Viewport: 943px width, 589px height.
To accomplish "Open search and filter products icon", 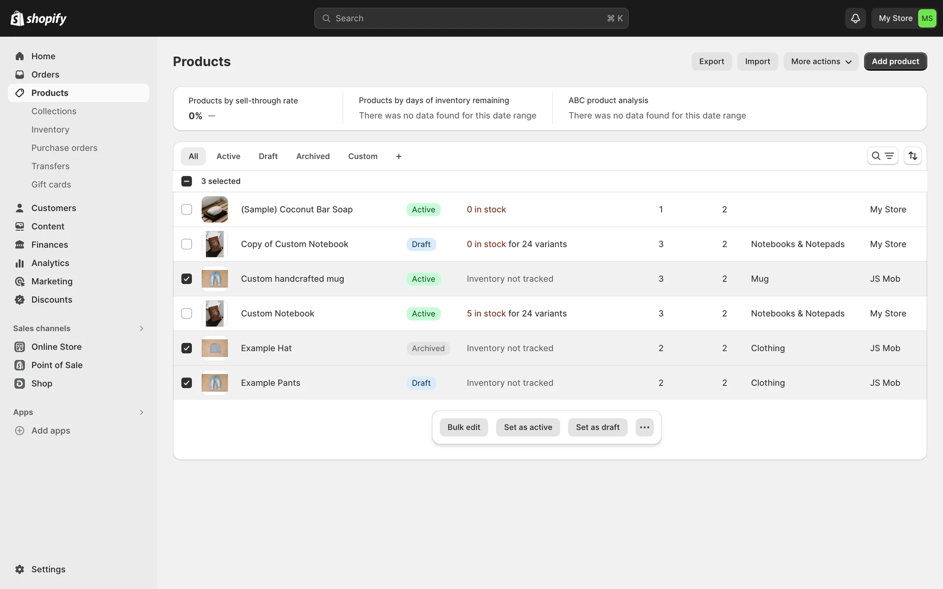I will pyautogui.click(x=882, y=156).
